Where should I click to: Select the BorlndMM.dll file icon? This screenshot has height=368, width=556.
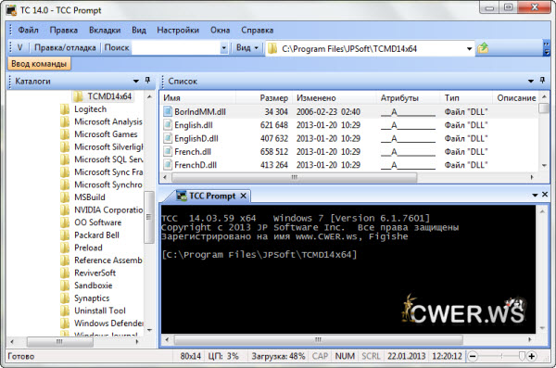coord(168,111)
